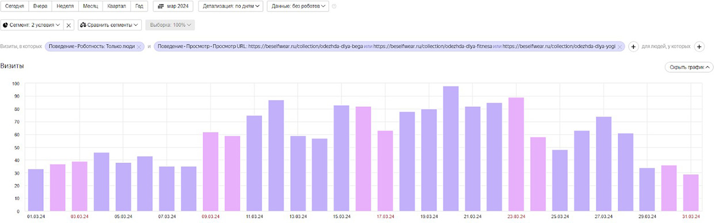Select the Вчера period tab

point(40,6)
